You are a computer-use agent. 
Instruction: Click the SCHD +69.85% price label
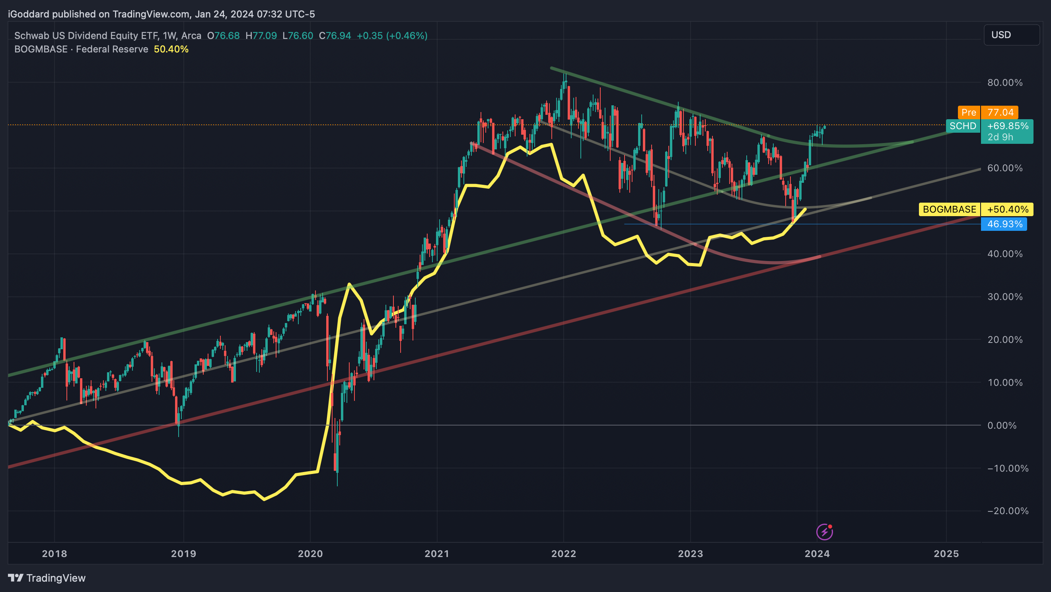989,126
